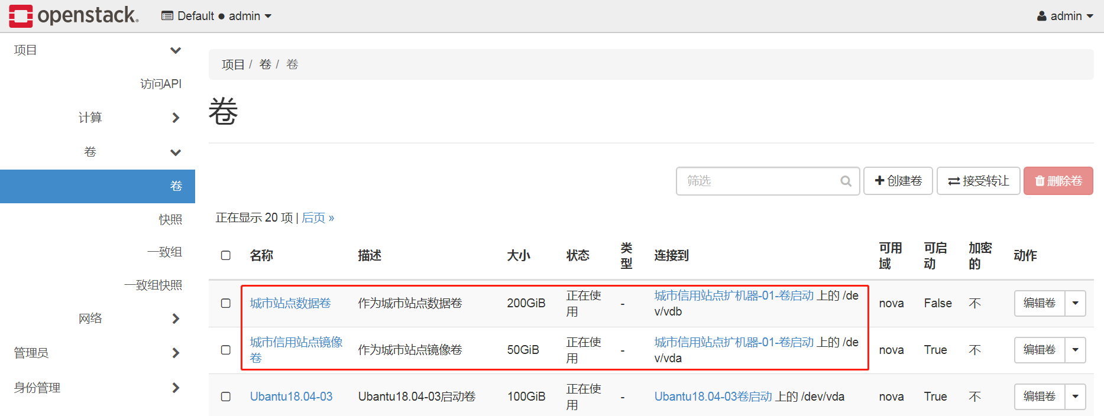
Task: Click the False bootable value
Action: [x=938, y=303]
